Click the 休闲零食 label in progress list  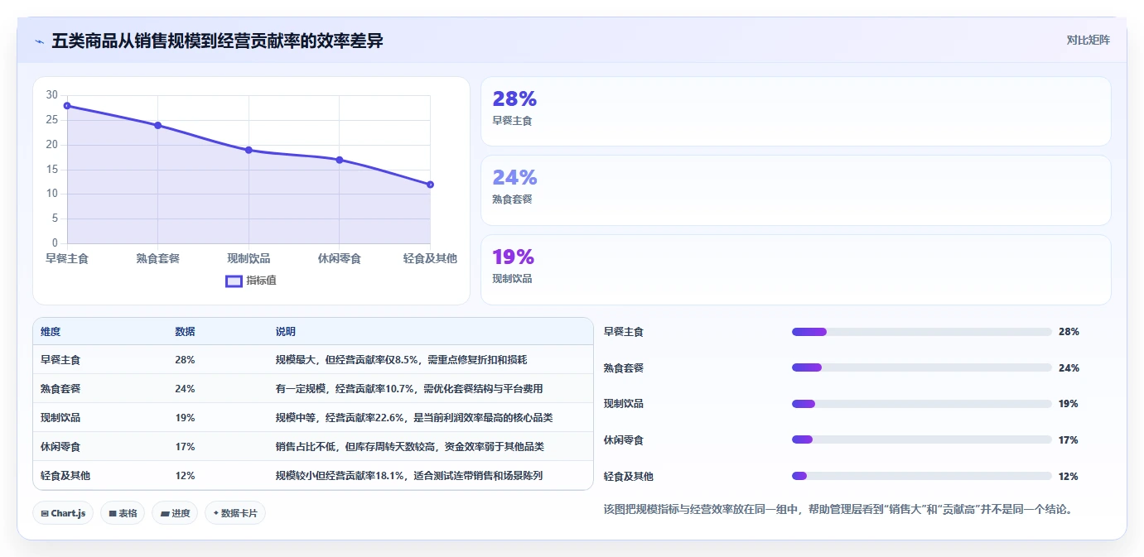[x=624, y=440]
